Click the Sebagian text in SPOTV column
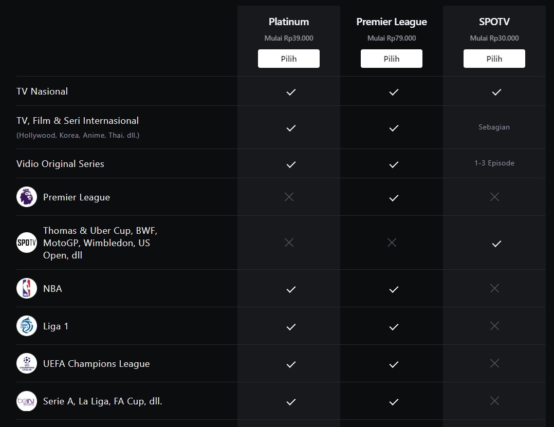Viewport: 554px width, 427px height. (x=494, y=127)
